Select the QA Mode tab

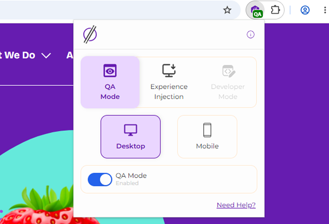110,82
